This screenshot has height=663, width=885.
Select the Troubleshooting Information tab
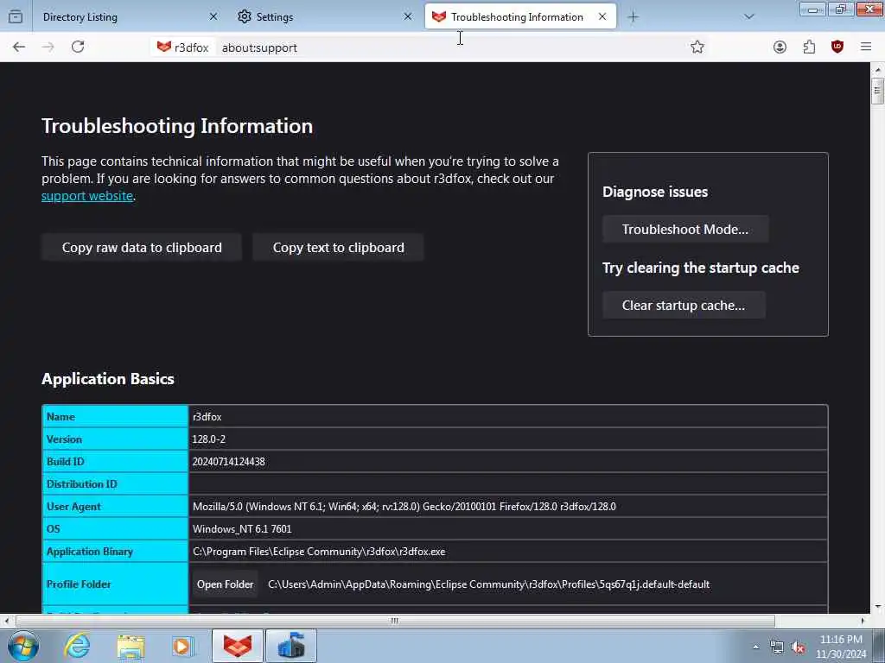pyautogui.click(x=520, y=17)
